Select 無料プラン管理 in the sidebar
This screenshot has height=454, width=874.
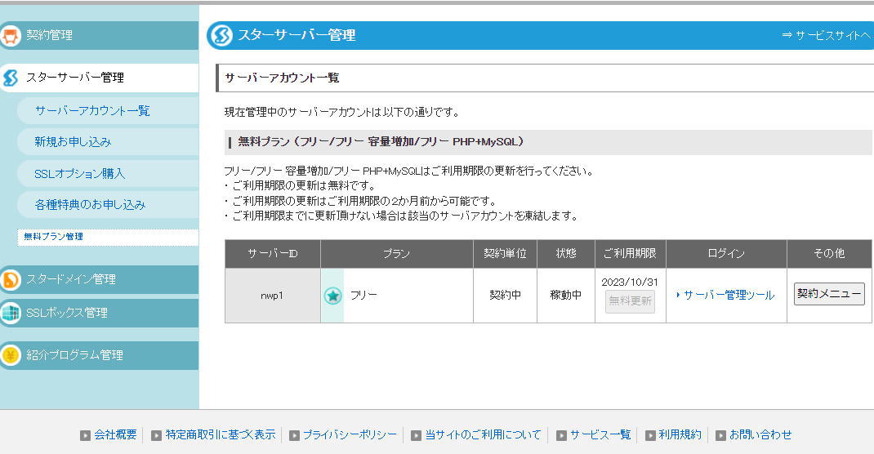tap(54, 237)
